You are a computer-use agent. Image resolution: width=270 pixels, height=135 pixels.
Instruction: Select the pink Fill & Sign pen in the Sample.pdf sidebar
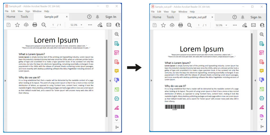coord(117,108)
